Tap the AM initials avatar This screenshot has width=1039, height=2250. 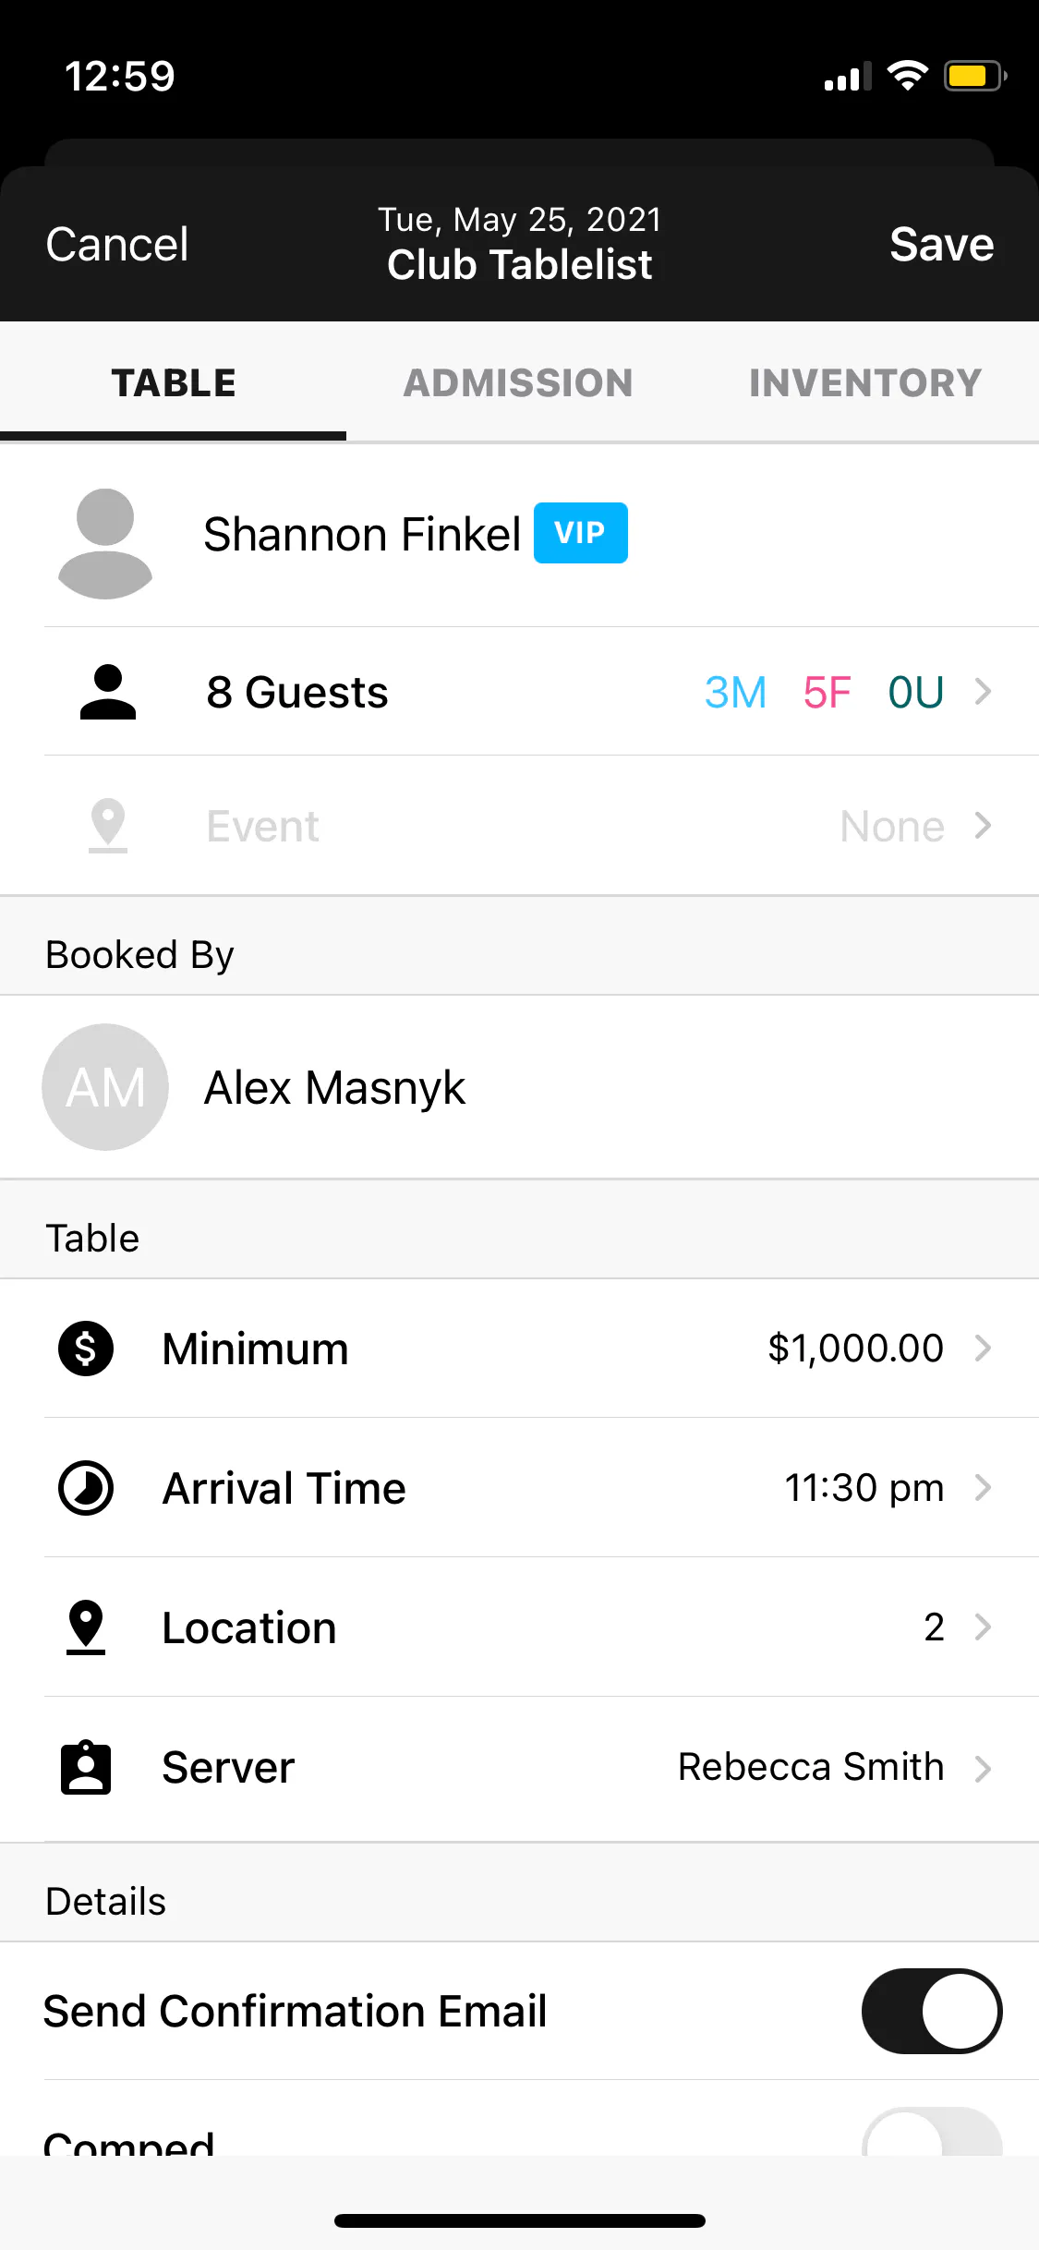[105, 1087]
